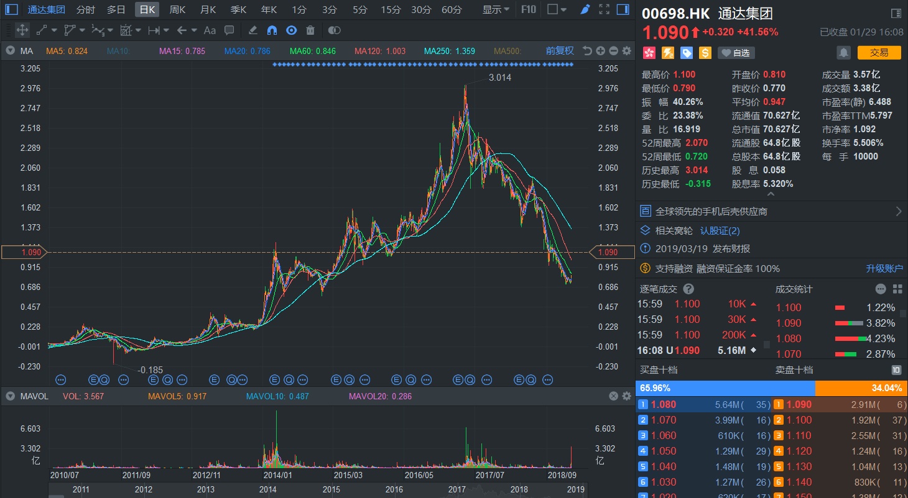The height and width of the screenshot is (498, 908).
Task: Toggle drawing visibility eye icon
Action: click(291, 30)
